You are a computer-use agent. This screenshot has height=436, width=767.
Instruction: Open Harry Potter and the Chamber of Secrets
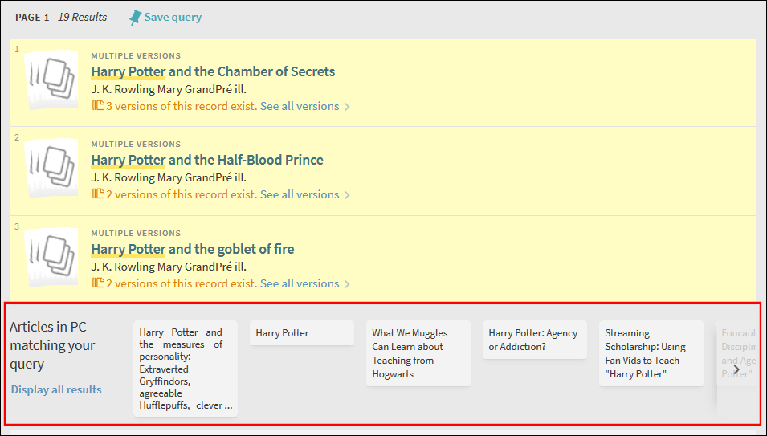[213, 71]
